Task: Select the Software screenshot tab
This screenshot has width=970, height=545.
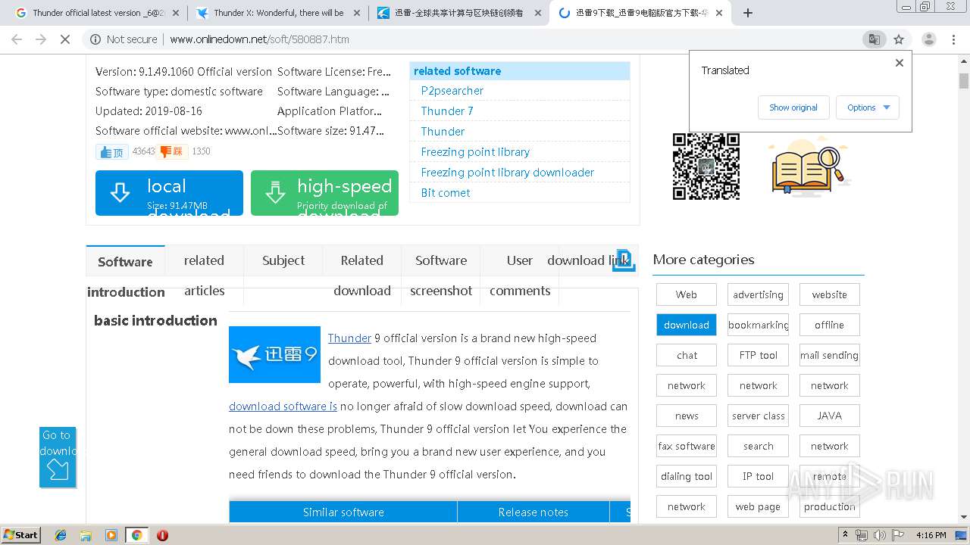Action: (x=441, y=275)
